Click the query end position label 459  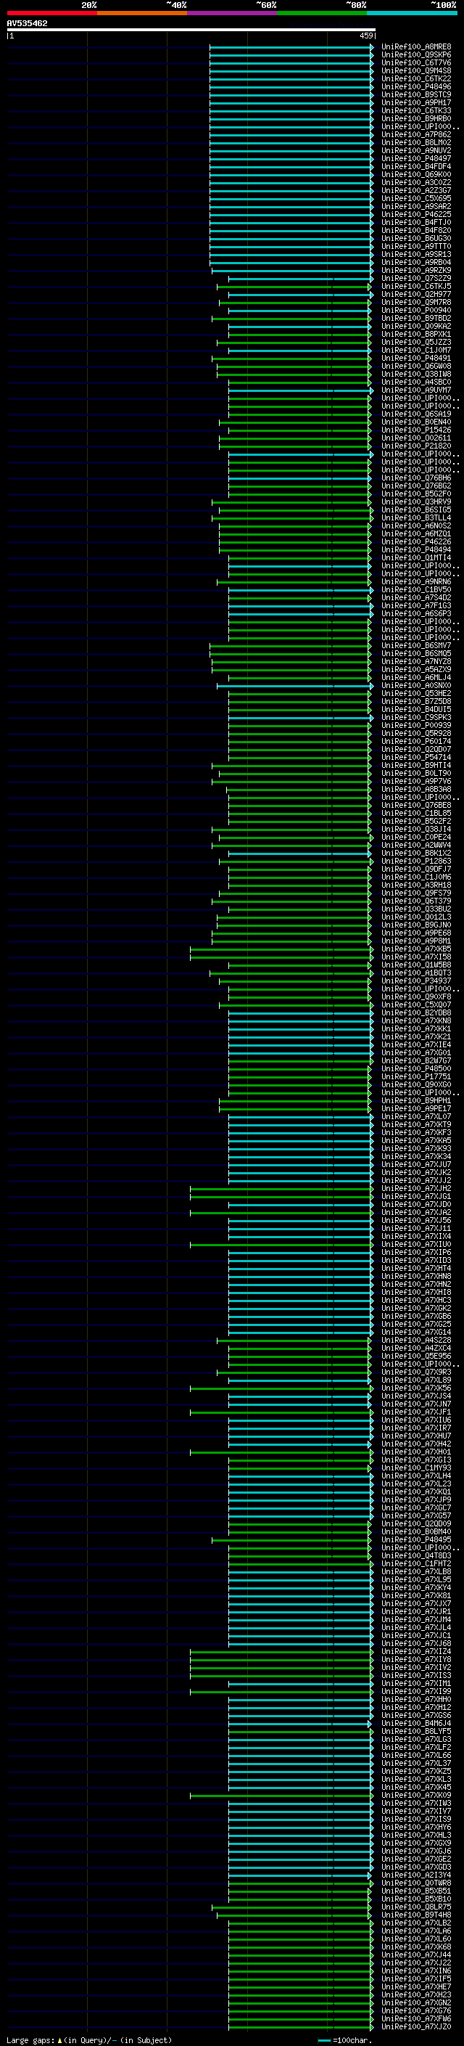(x=366, y=36)
